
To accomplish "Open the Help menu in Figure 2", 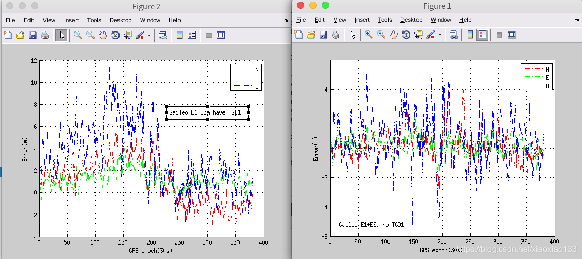I will 174,20.
